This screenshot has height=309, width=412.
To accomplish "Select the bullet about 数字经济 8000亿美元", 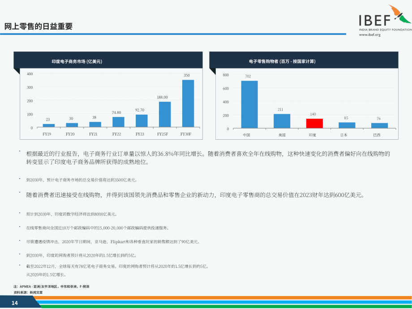I will point(72,215).
